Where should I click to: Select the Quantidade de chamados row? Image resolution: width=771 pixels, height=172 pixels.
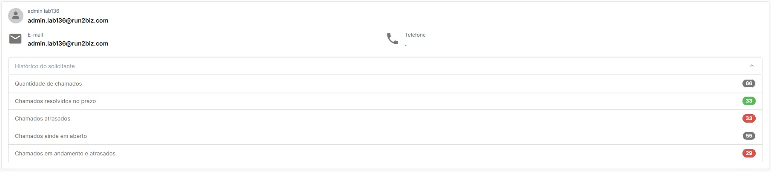385,84
